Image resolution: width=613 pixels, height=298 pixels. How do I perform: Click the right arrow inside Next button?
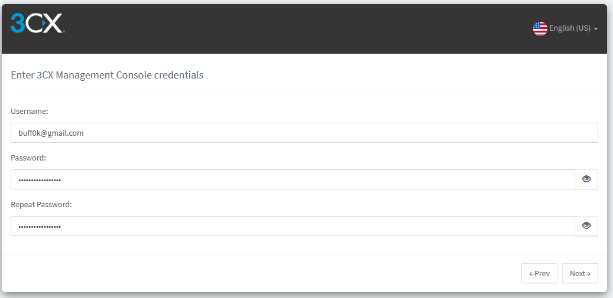(x=588, y=274)
